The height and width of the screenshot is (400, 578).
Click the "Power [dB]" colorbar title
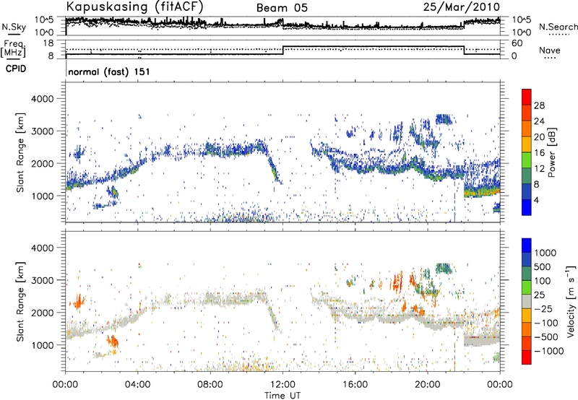coord(551,152)
